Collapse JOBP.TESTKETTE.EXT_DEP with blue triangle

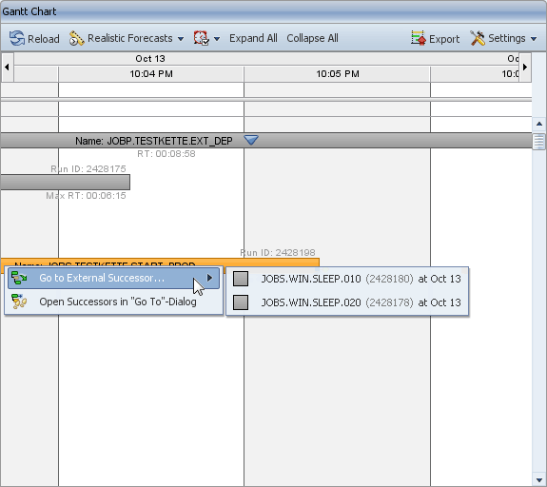251,140
